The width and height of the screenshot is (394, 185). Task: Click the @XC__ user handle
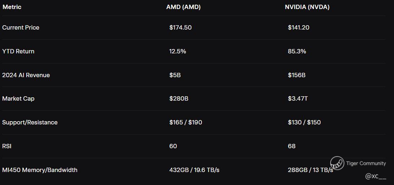click(x=376, y=176)
